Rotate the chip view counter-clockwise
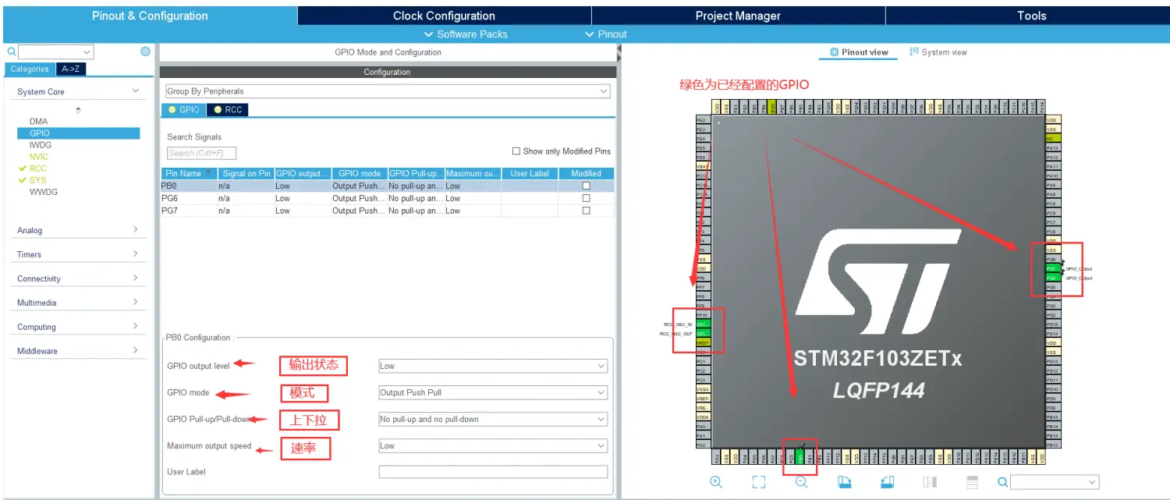 coord(887,482)
